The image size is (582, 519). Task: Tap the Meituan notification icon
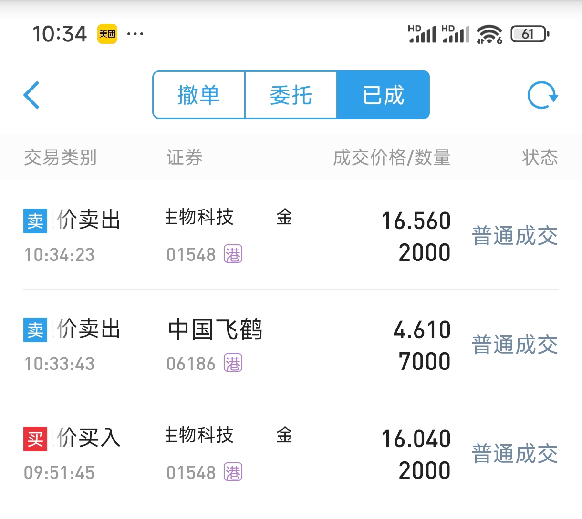coord(107,34)
